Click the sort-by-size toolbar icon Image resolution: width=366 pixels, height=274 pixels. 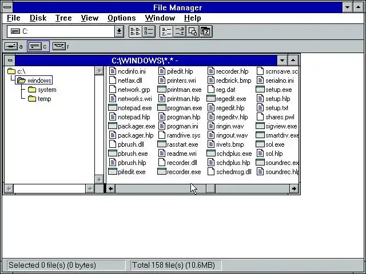[x=193, y=31]
